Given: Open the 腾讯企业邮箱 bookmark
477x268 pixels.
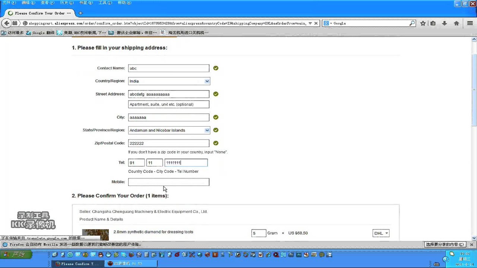Looking at the screenshot, I should [133, 33].
